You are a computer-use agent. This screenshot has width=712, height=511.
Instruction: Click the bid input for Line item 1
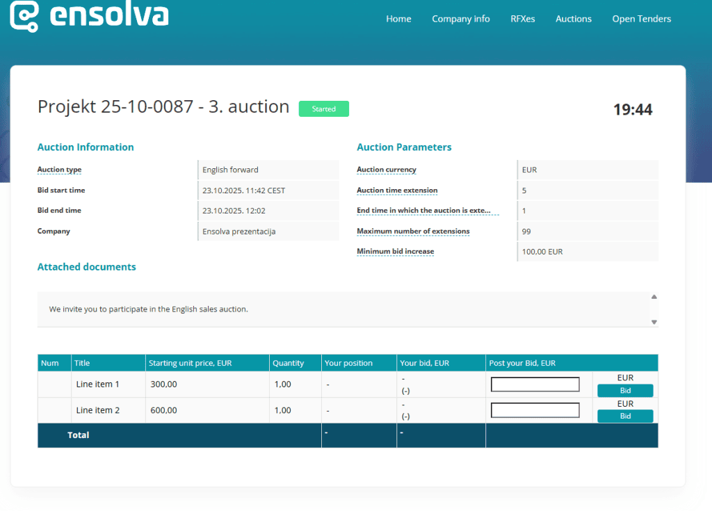pyautogui.click(x=535, y=384)
